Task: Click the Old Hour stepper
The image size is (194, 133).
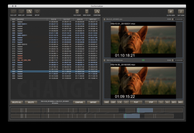Action: (77, 12)
